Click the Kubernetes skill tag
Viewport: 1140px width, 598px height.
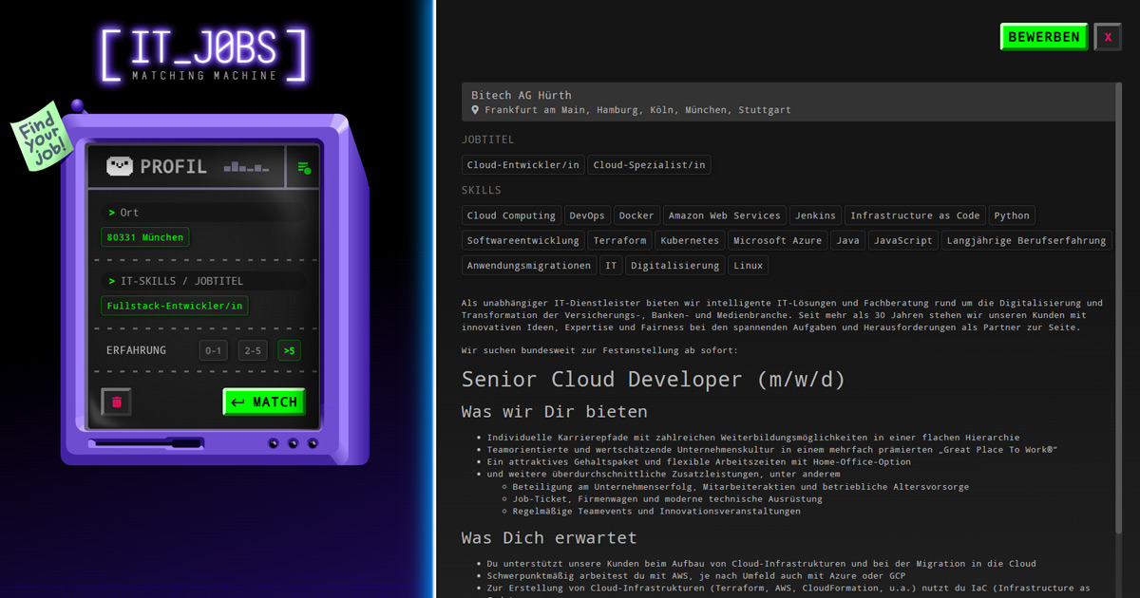click(x=691, y=240)
